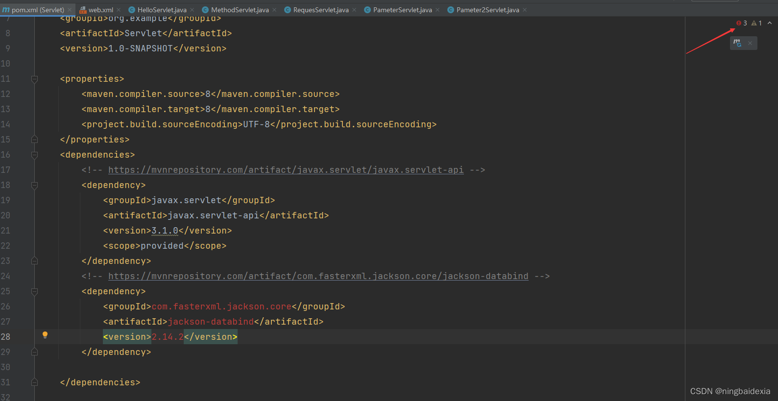
Task: Click the scope value provided
Action: click(162, 246)
